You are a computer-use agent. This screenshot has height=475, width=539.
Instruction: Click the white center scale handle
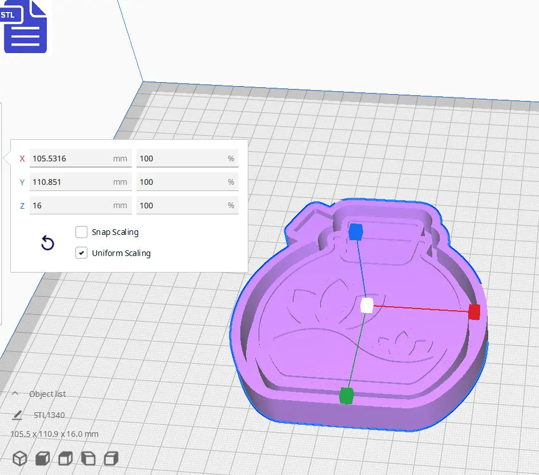[367, 306]
